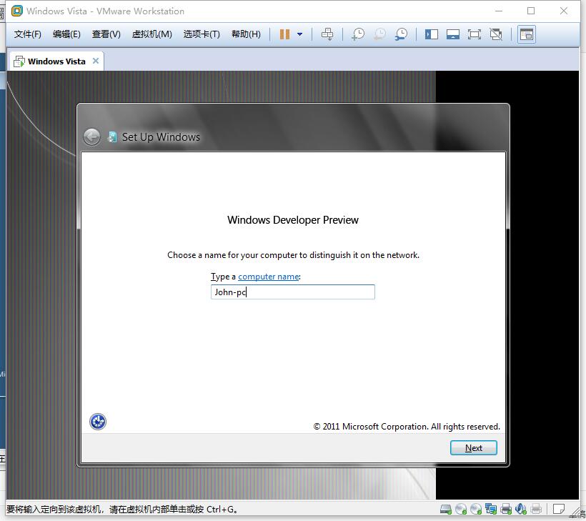Click the sound card status icon
Image resolution: width=586 pixels, height=521 pixels.
(520, 509)
